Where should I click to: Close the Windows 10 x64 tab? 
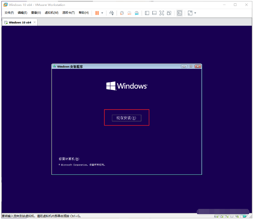coord(34,23)
